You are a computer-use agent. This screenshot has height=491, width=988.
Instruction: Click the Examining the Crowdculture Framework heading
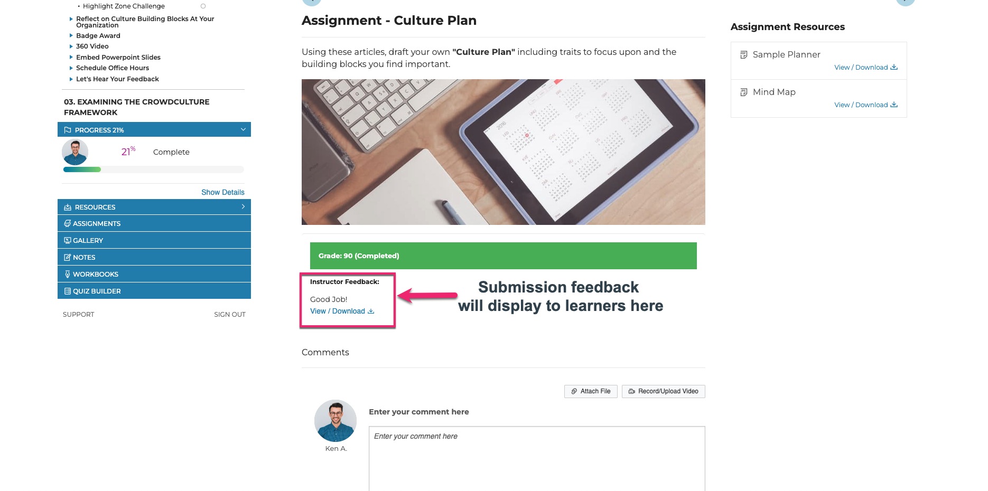click(136, 107)
